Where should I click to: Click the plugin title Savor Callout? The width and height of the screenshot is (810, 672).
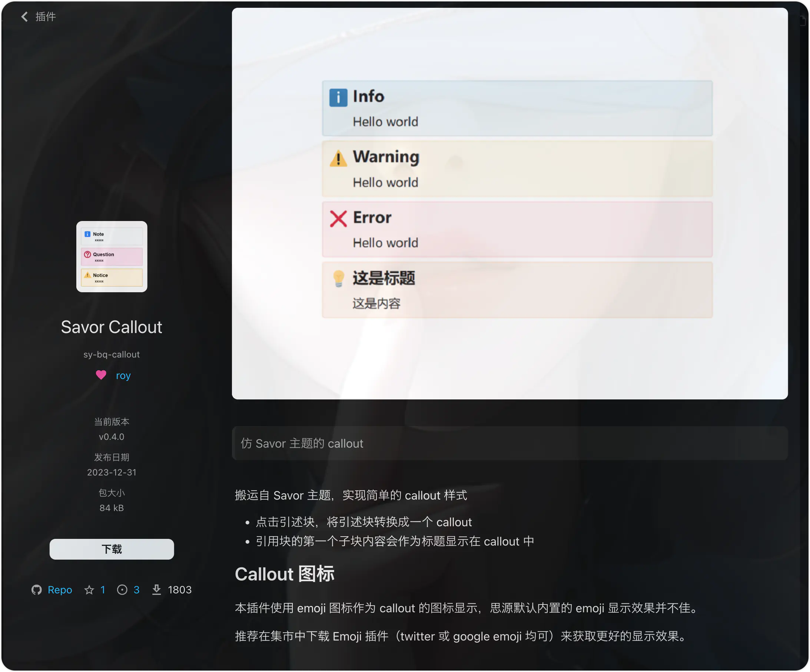coord(112,327)
